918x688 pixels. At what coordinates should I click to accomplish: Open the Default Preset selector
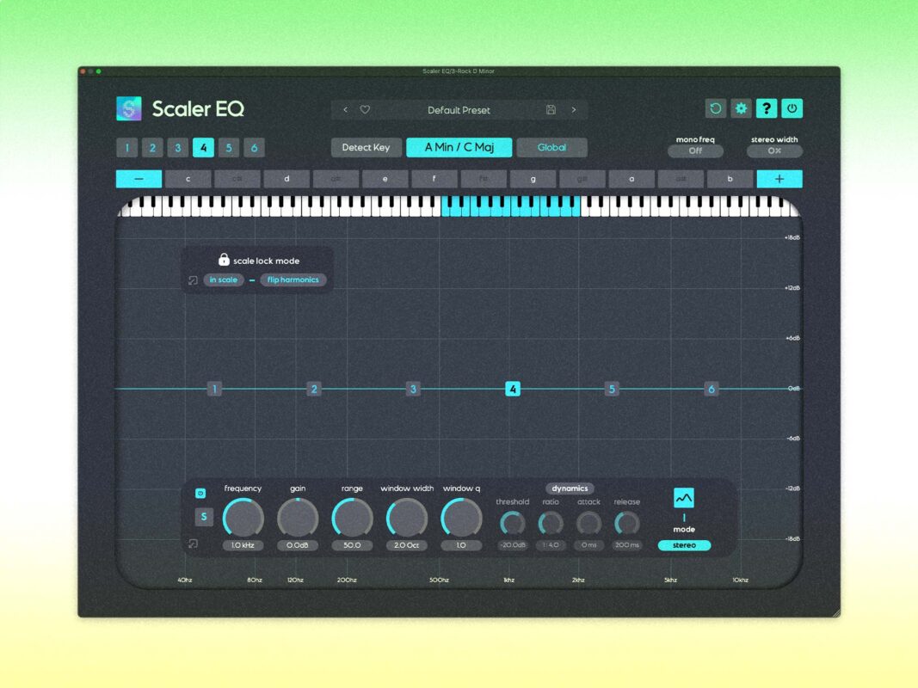pos(459,110)
